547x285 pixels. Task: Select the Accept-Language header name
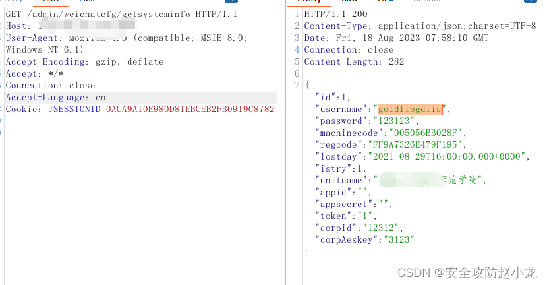tap(47, 98)
